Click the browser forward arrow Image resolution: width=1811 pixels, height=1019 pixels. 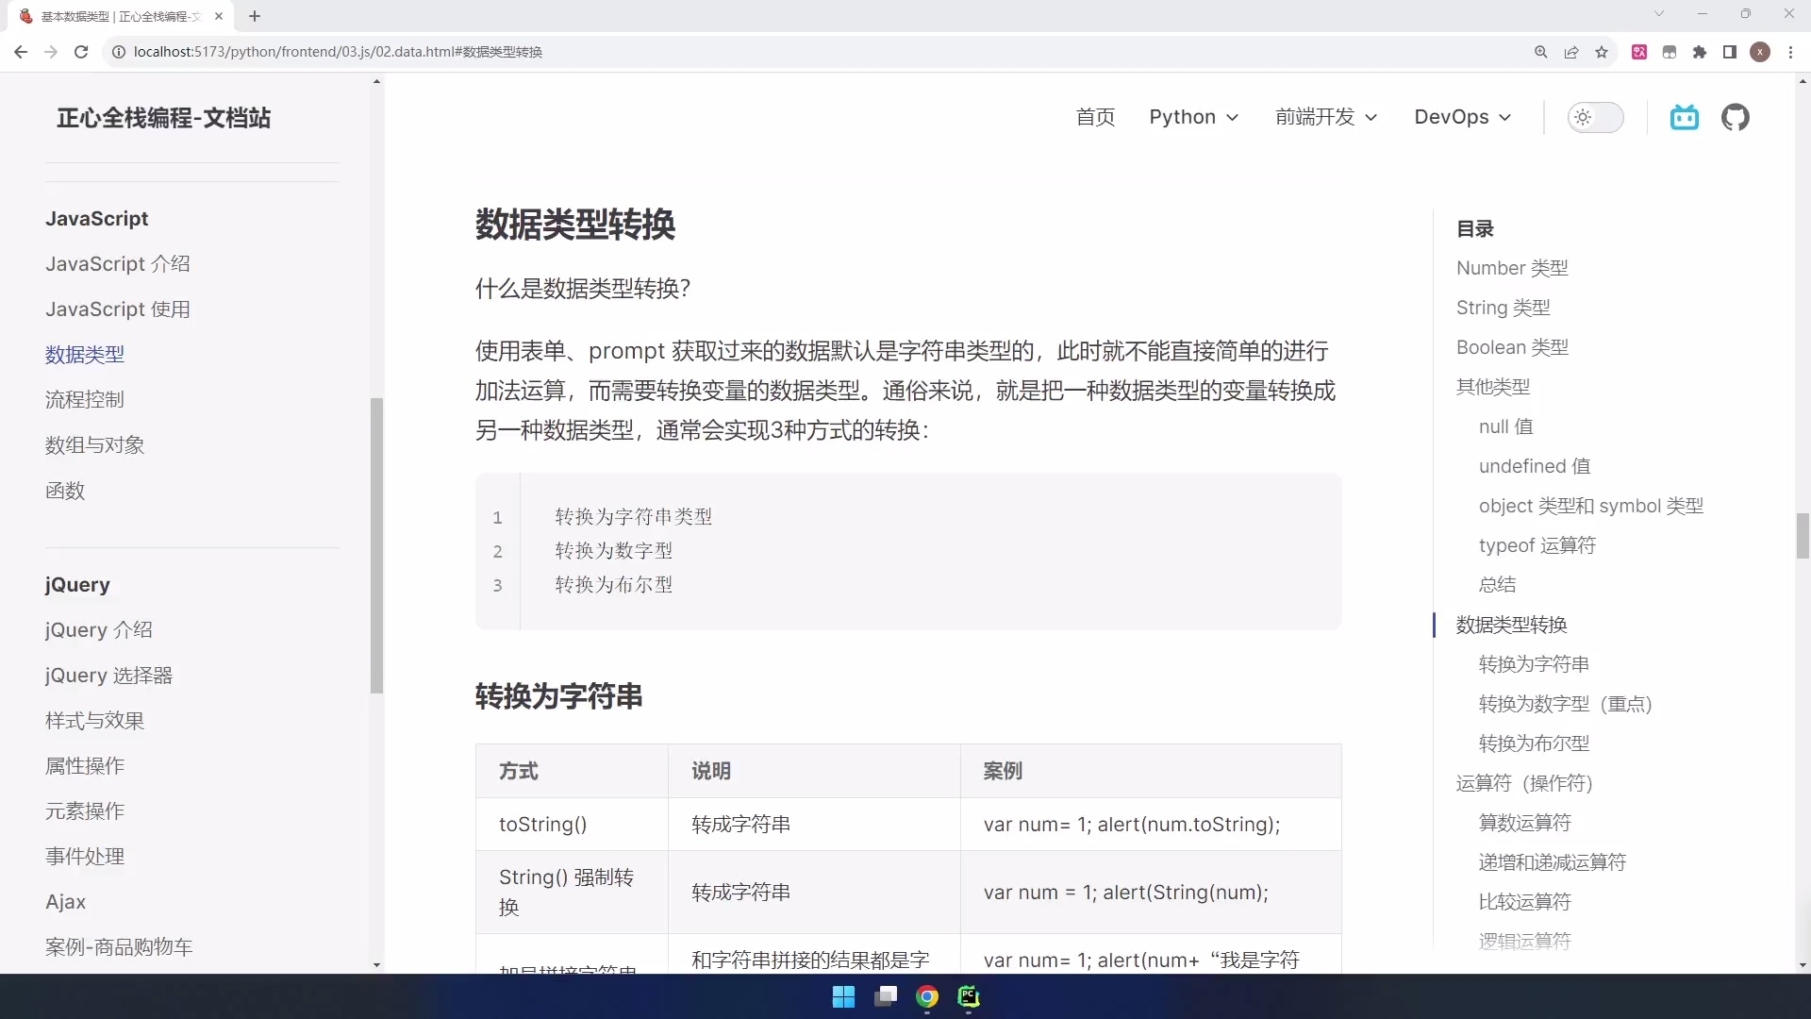click(51, 52)
